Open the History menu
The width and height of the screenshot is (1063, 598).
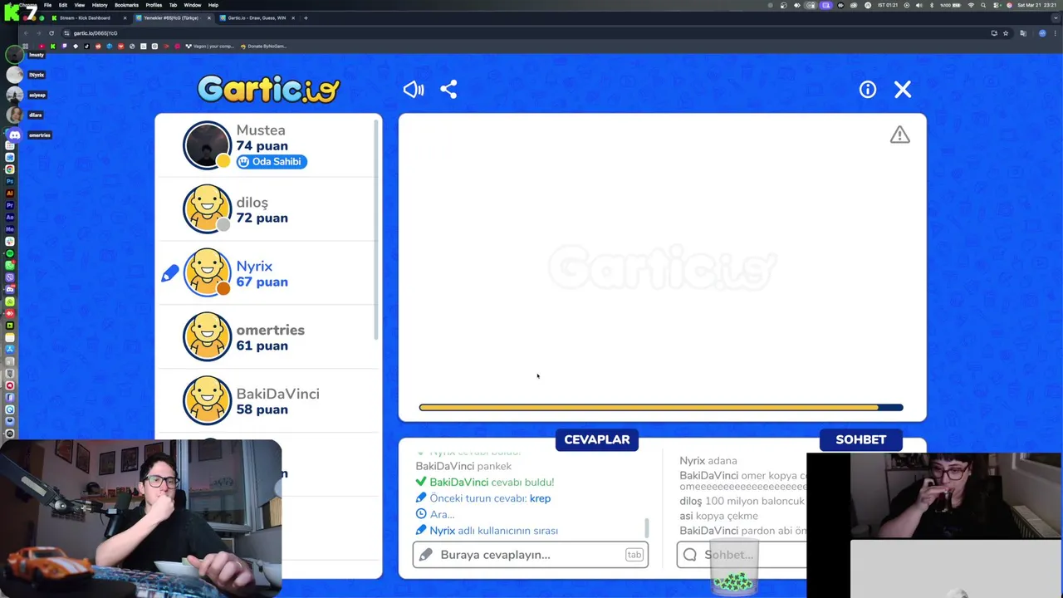point(100,5)
